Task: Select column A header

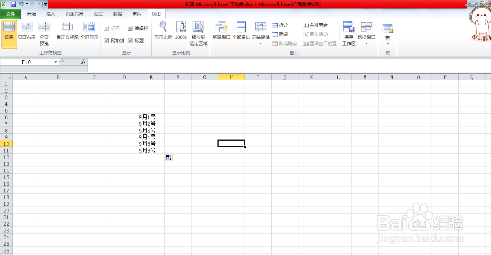Action: (26, 77)
